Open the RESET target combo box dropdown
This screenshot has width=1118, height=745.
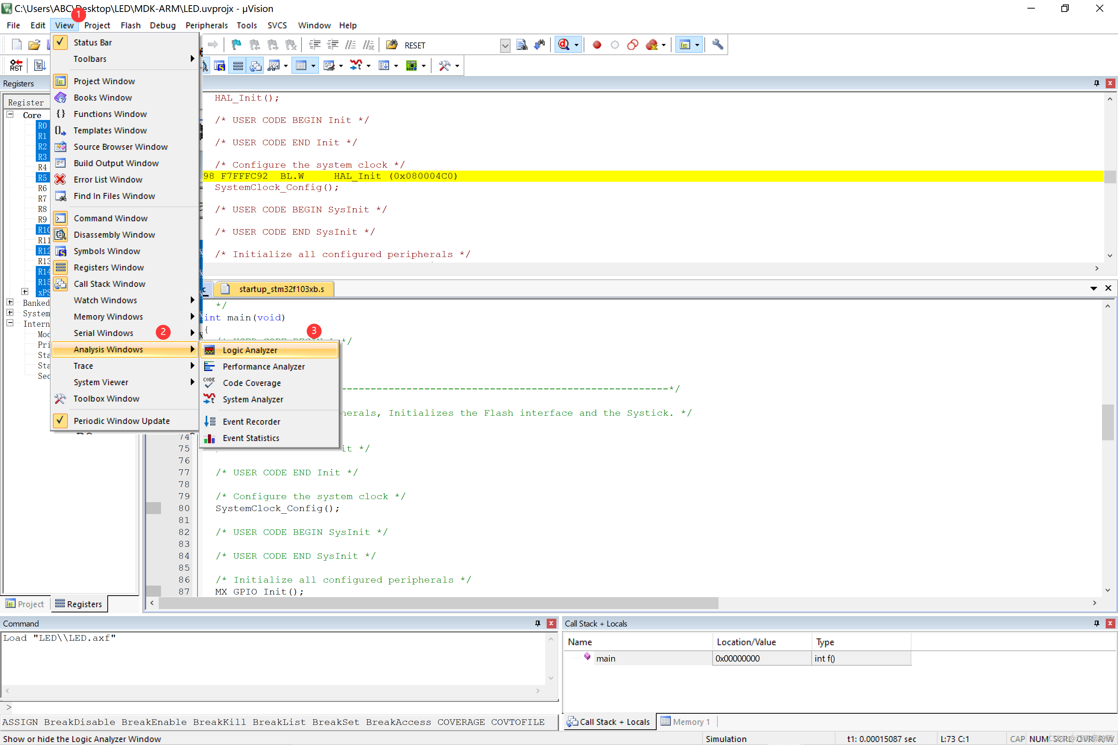coord(505,45)
